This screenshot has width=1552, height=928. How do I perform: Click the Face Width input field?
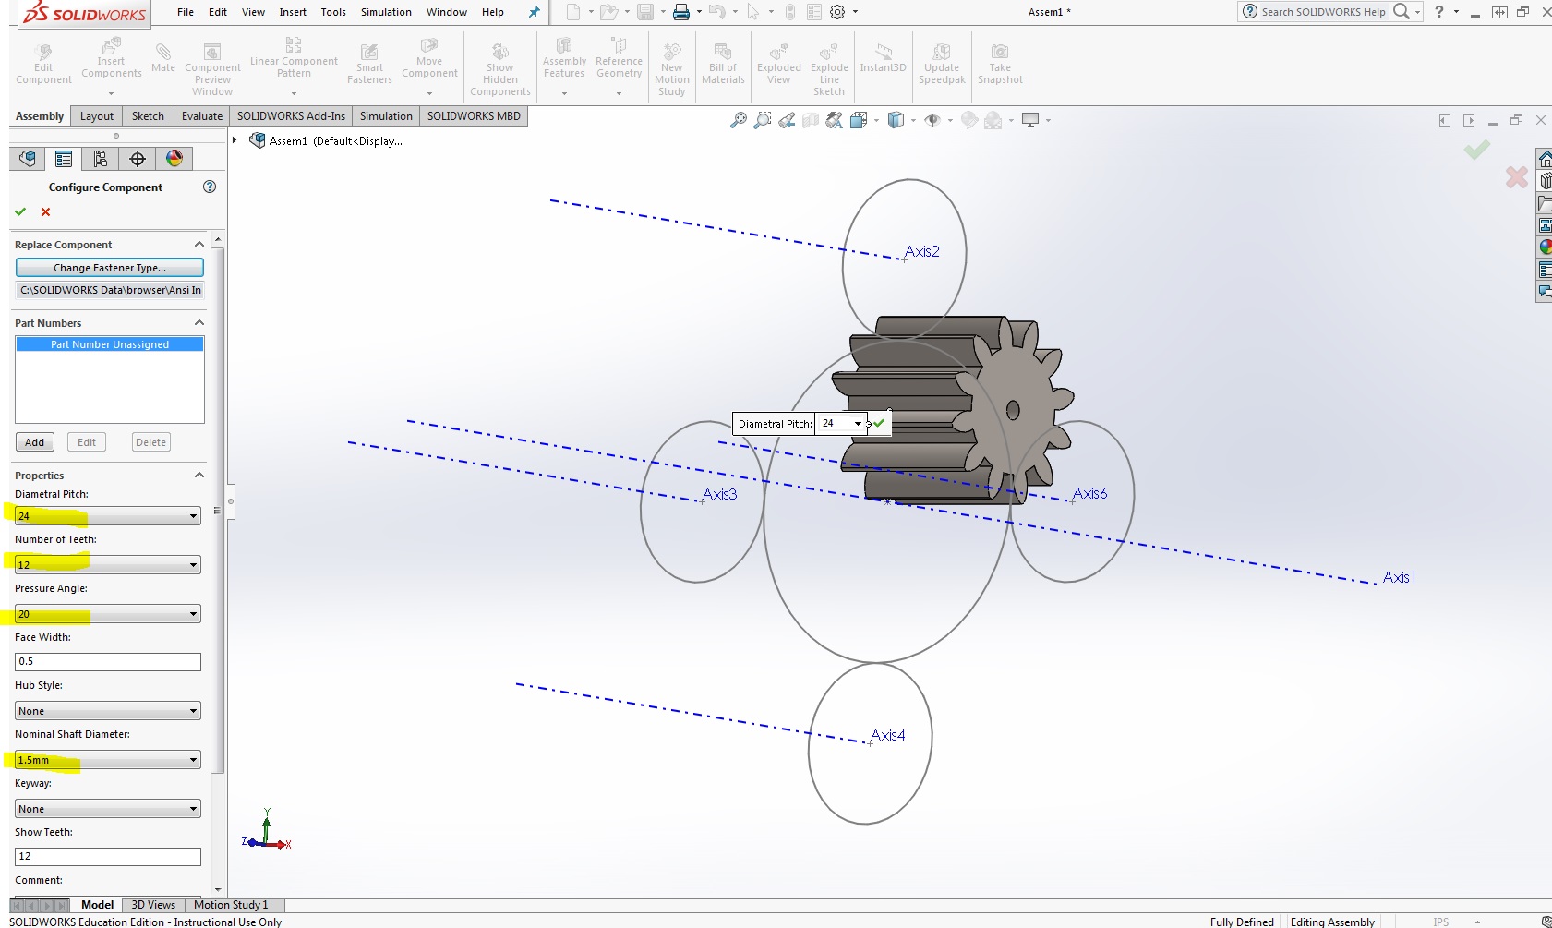pyautogui.click(x=108, y=662)
